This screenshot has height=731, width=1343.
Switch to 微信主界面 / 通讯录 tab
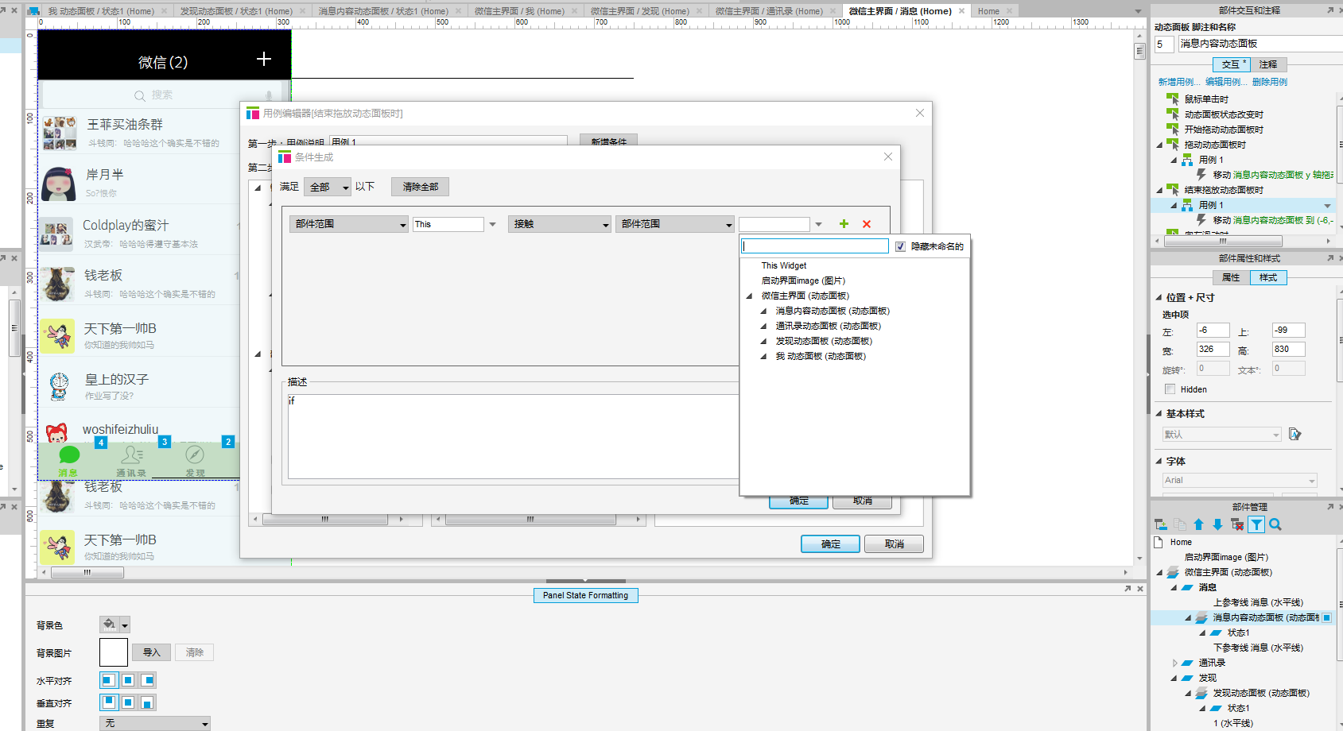tap(769, 11)
